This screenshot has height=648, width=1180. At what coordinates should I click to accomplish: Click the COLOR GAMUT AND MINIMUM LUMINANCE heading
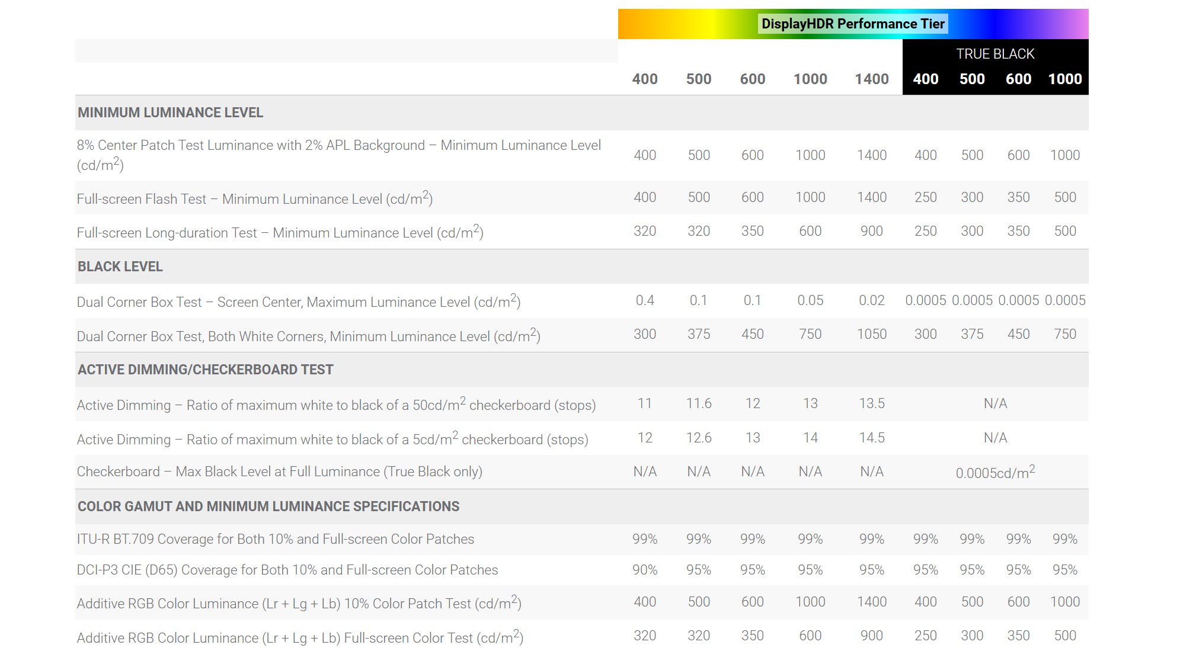268,506
